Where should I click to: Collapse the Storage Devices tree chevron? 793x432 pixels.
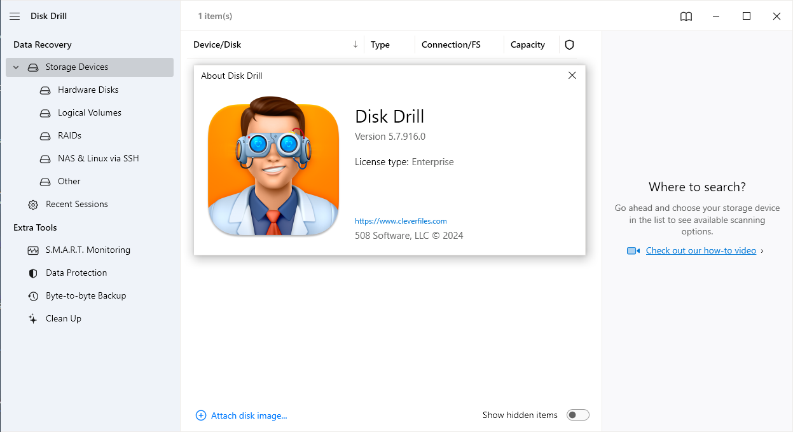click(x=17, y=67)
